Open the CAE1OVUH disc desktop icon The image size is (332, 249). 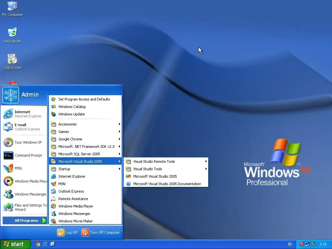point(12,62)
